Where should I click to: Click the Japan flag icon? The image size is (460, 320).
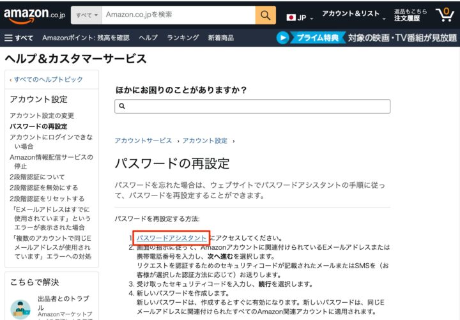pyautogui.click(x=291, y=18)
